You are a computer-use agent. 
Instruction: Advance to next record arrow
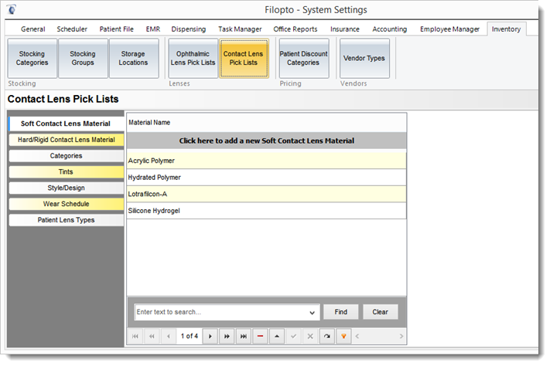[x=210, y=337]
